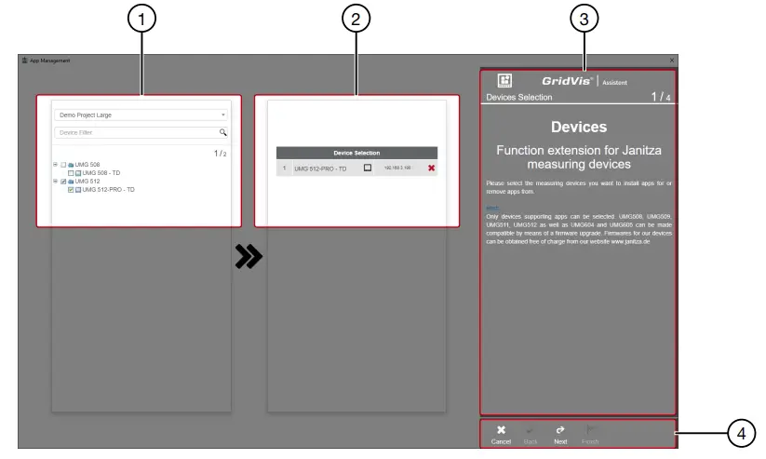The image size is (766, 459).
Task: Click the App Management title bar icon
Action: (24, 61)
